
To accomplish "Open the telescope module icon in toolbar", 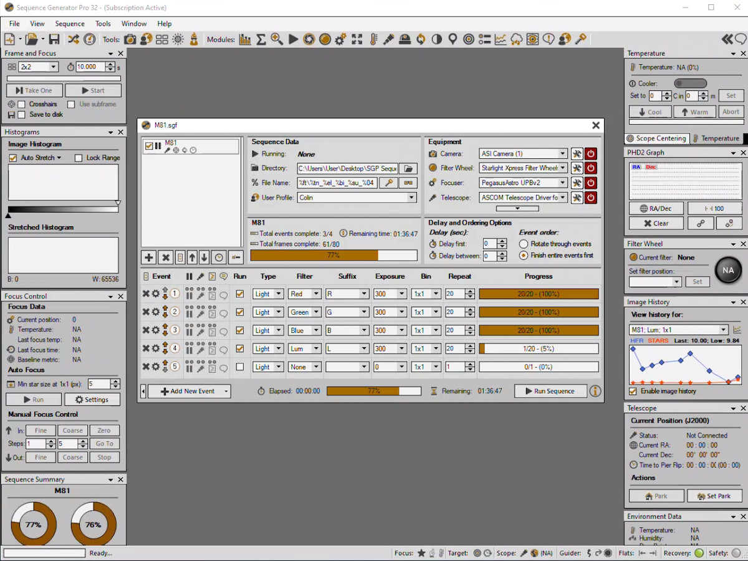I will click(388, 39).
